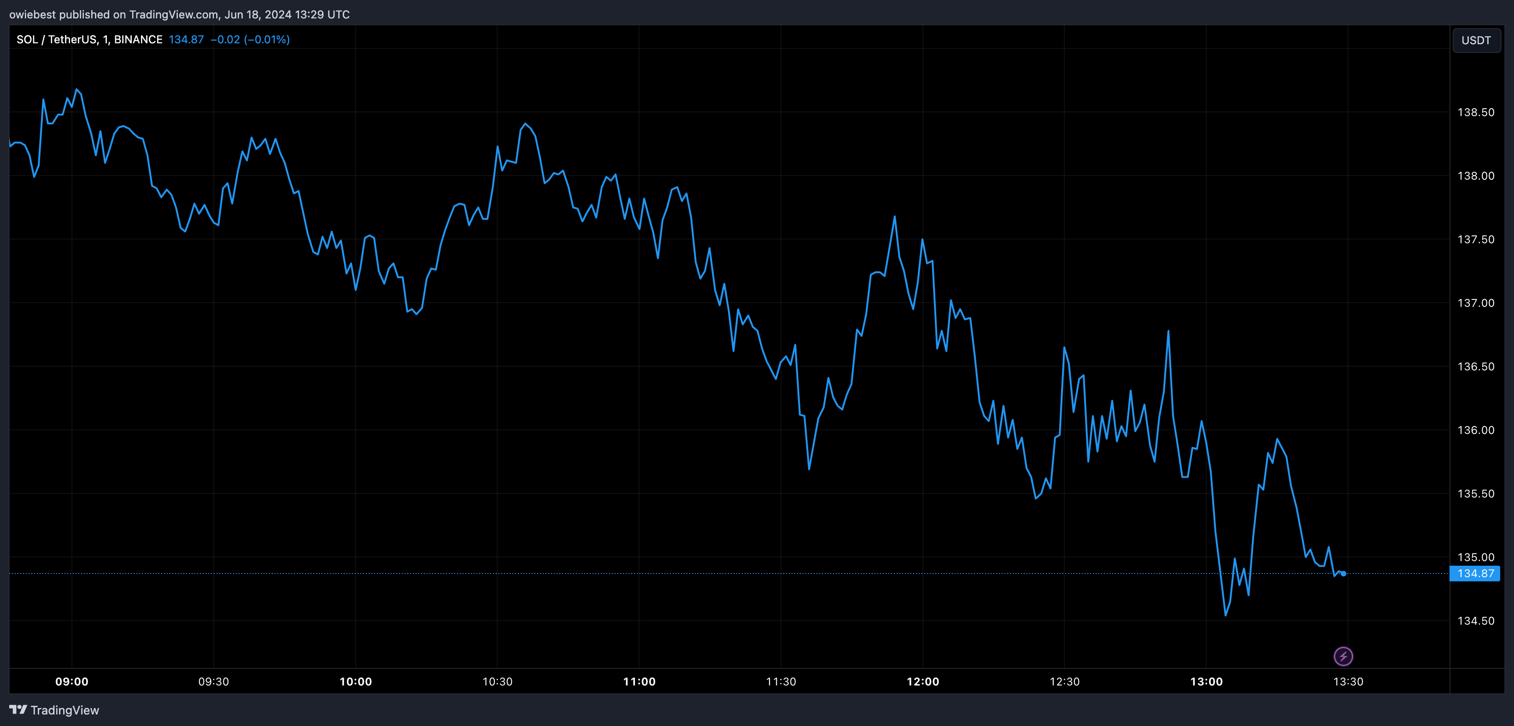The height and width of the screenshot is (726, 1514).
Task: Click the 135.00 price axis label
Action: coord(1476,556)
